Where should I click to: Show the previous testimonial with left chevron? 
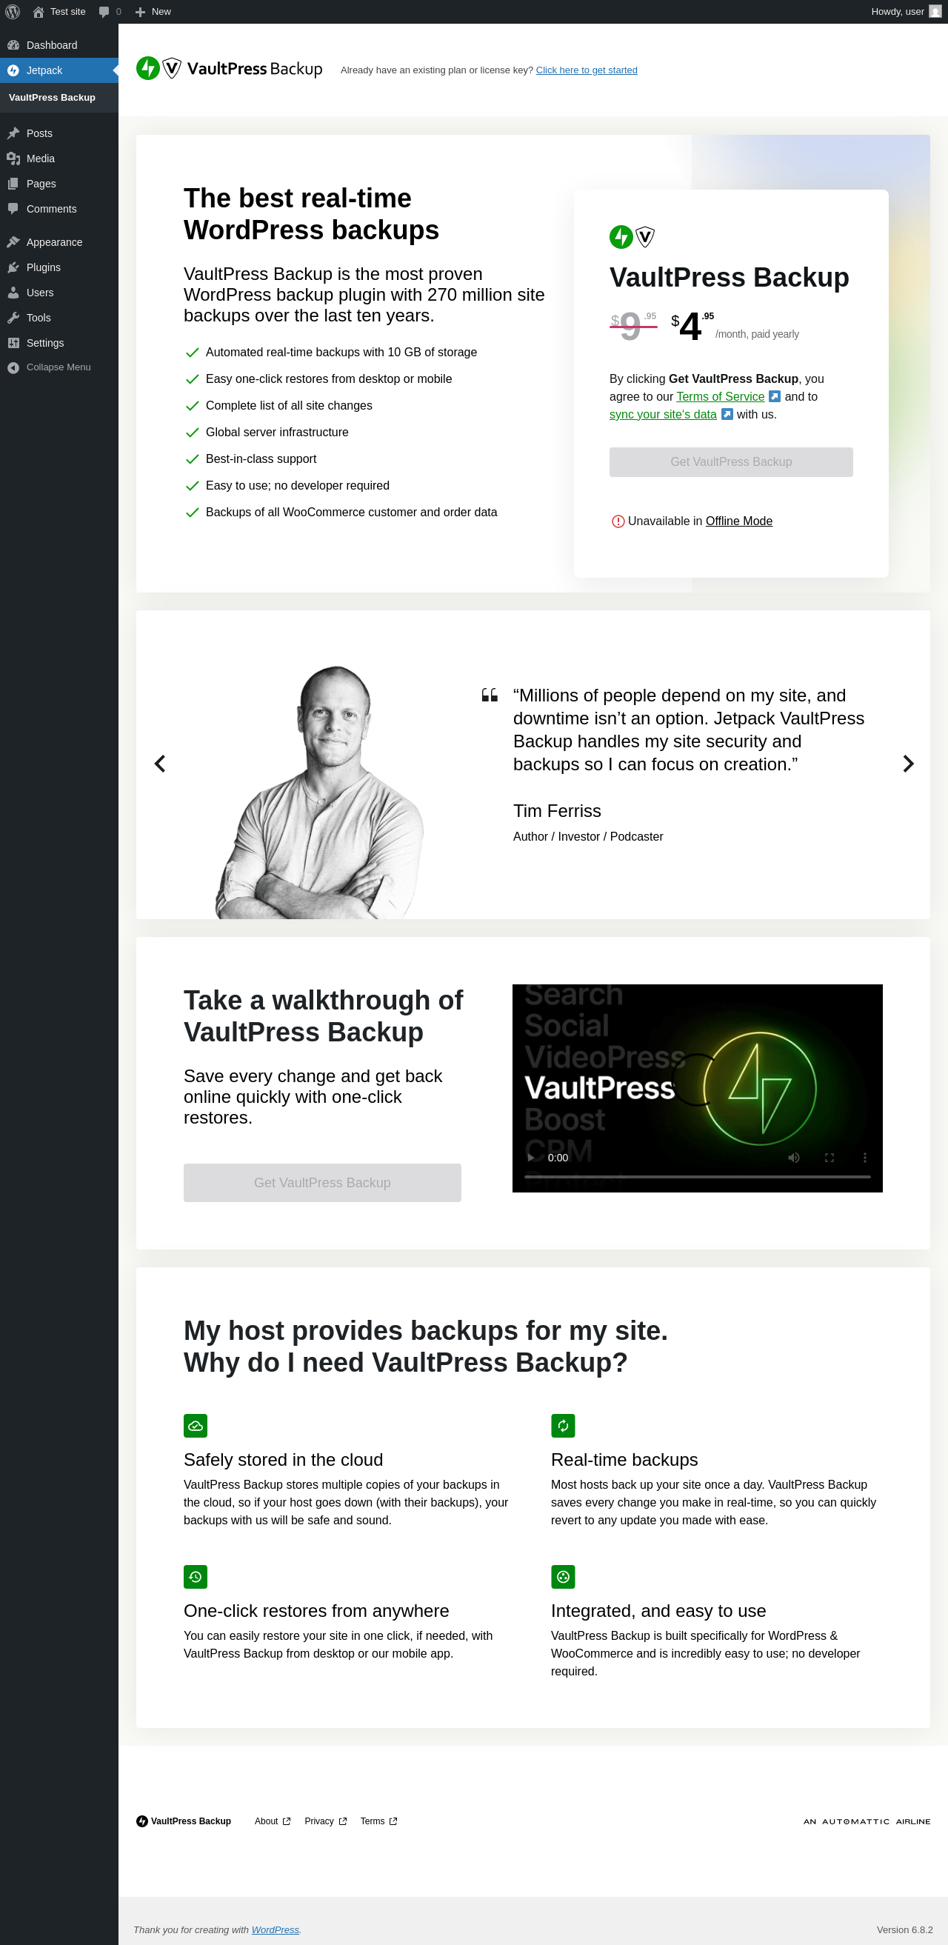click(x=160, y=764)
